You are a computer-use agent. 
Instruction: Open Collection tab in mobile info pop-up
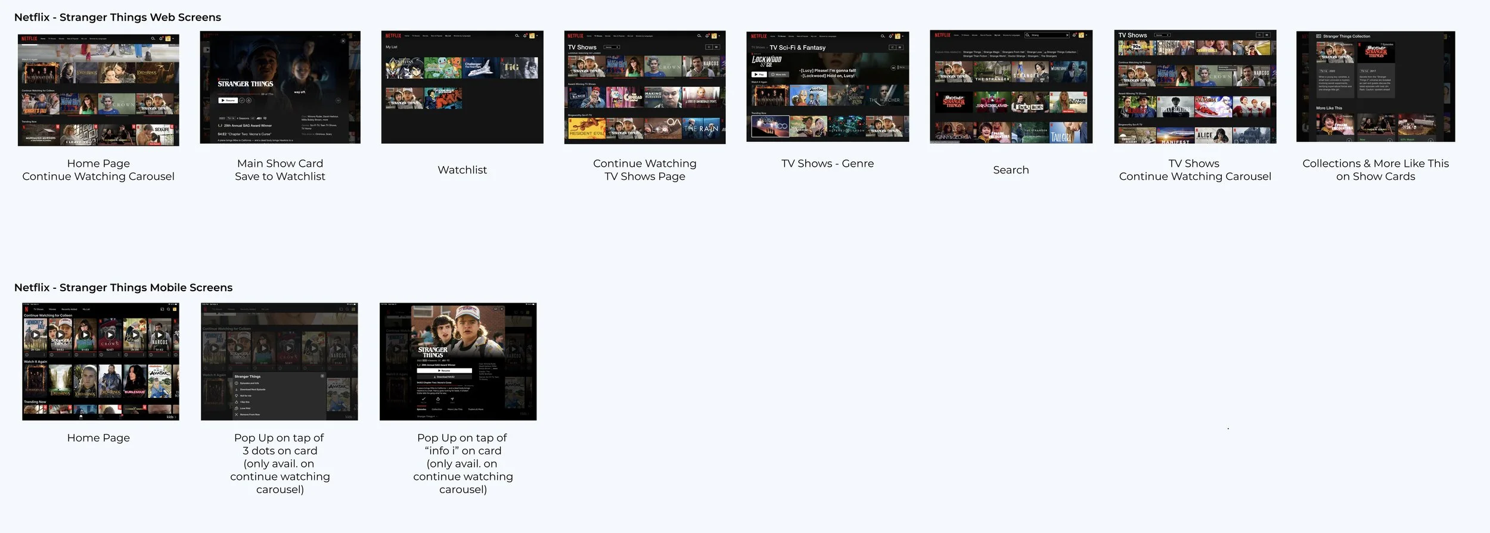coord(437,409)
